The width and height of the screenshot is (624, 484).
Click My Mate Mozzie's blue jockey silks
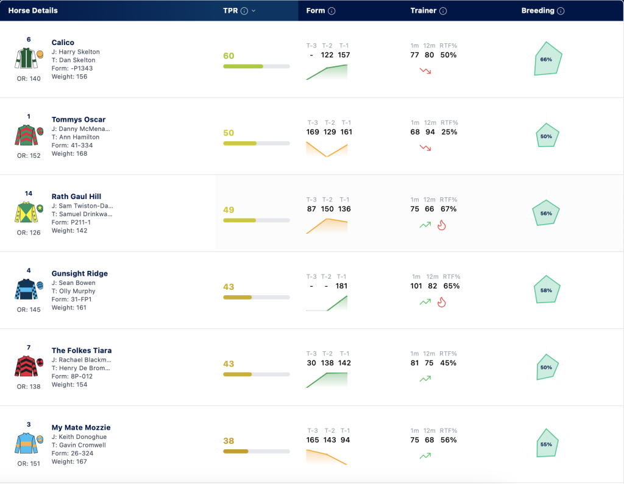click(26, 443)
